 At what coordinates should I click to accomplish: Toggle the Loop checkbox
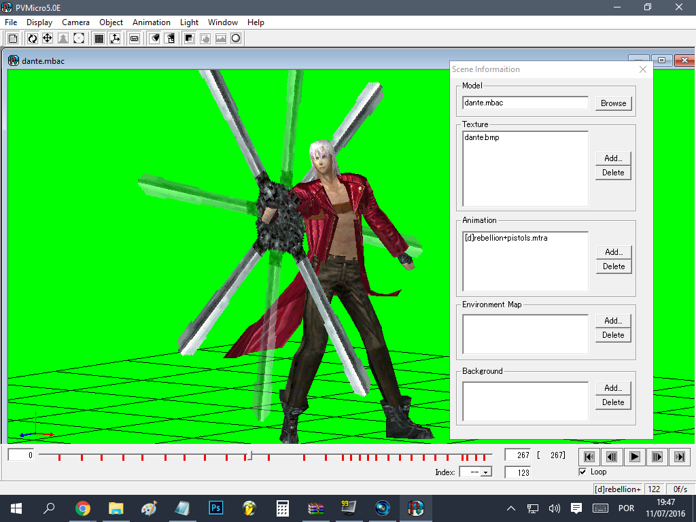582,472
